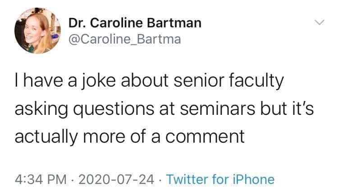Screen dimensions: 338x188
Task: Visit the @Caroline_Bartma handle
Action: pos(124,39)
